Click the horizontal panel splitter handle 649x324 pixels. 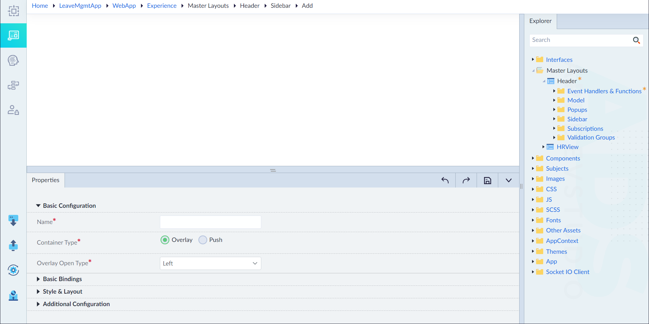[273, 170]
